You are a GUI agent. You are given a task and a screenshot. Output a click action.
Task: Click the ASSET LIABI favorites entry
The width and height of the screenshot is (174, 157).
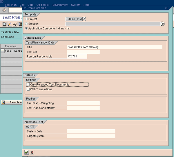click(13, 51)
